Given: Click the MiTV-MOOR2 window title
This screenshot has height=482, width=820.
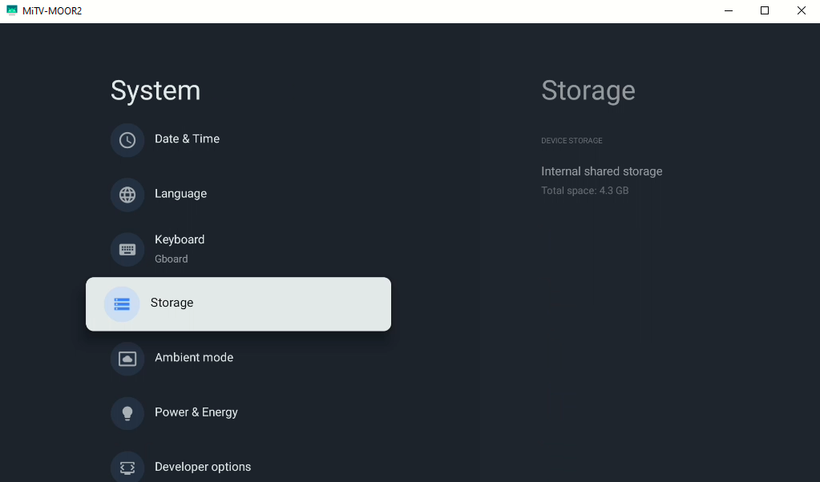Looking at the screenshot, I should click(52, 11).
